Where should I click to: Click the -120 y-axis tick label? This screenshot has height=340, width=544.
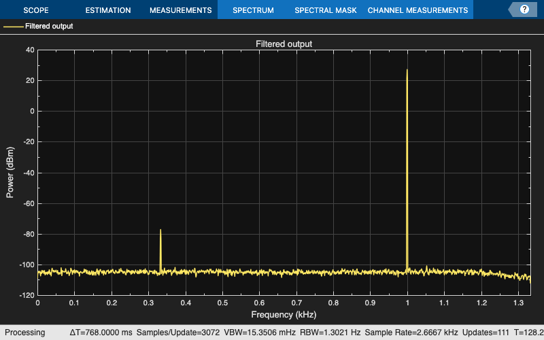click(x=28, y=295)
